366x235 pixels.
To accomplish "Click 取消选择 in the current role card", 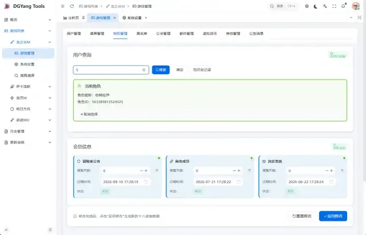I will coord(89,114).
